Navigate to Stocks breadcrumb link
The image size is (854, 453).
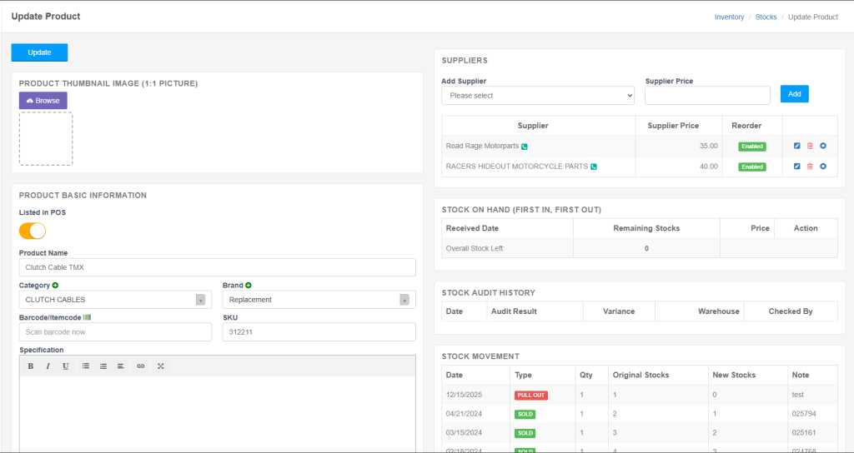[x=766, y=17]
